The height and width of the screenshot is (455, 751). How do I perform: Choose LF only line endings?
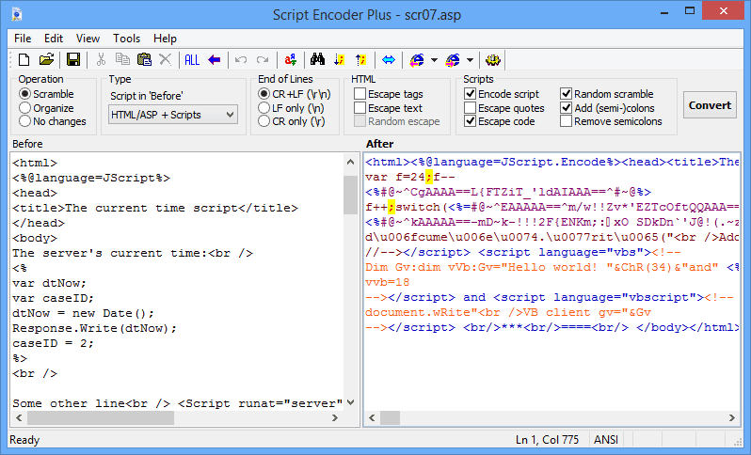point(291,108)
